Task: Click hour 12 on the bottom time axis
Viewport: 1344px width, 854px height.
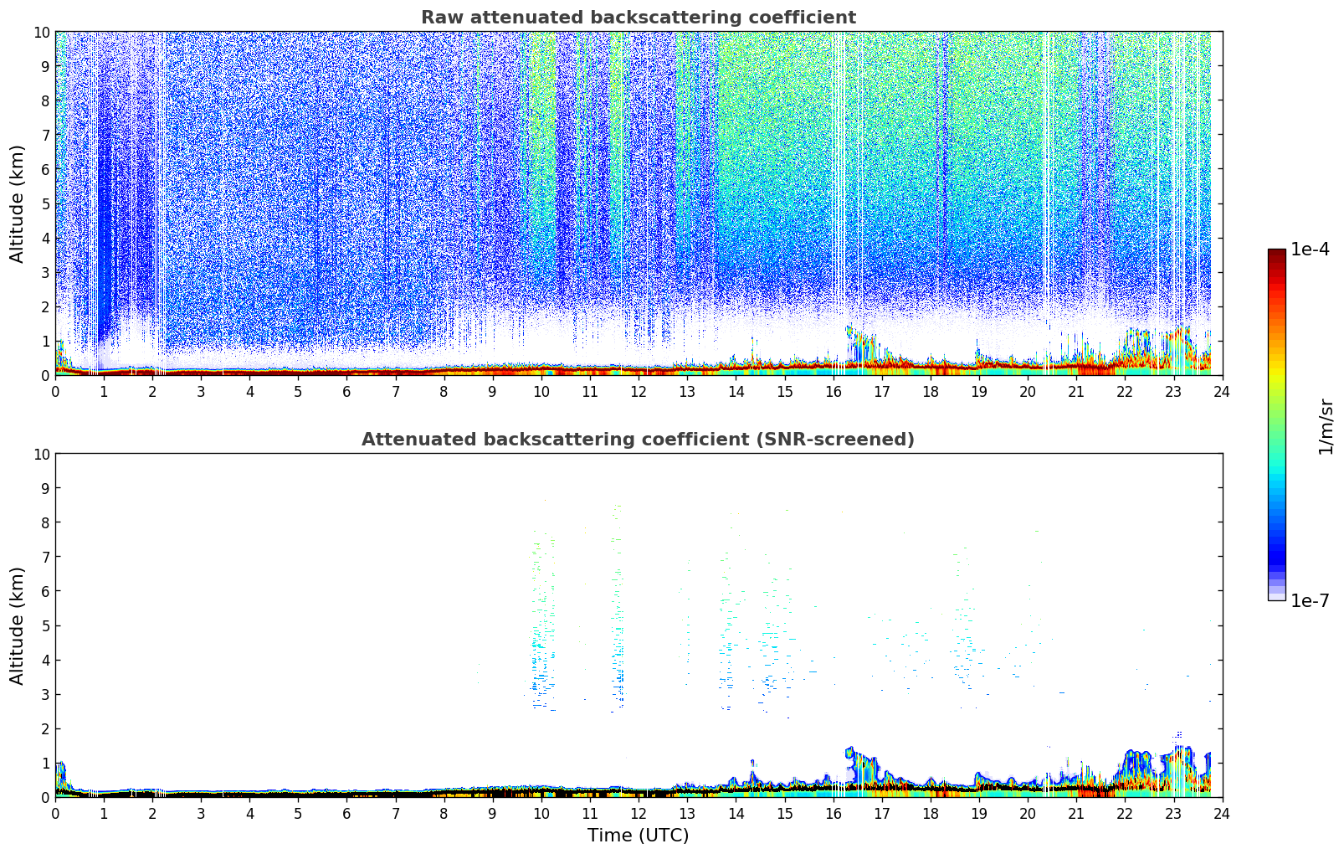Action: pos(639,814)
